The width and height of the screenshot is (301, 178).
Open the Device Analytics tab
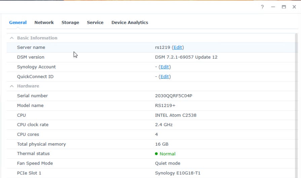click(130, 23)
